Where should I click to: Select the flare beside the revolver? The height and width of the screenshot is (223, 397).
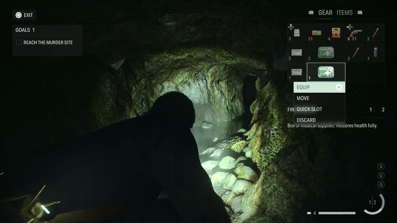[x=375, y=33]
